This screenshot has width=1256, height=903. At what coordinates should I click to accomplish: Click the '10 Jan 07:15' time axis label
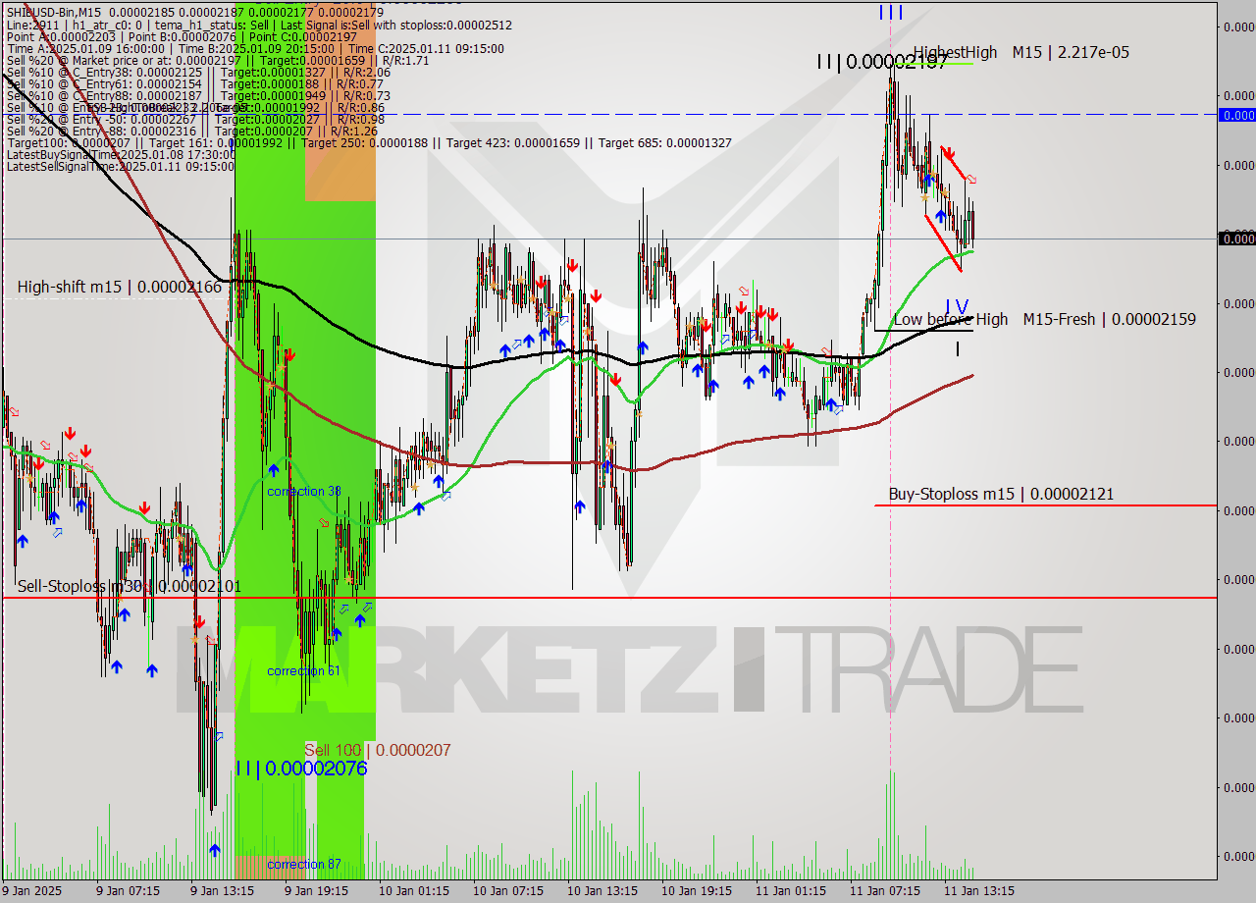(x=507, y=890)
